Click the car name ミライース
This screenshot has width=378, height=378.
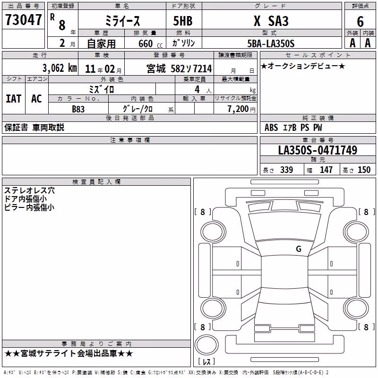coord(122,21)
